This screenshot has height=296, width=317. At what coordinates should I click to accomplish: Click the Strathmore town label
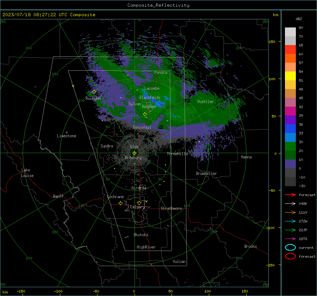(171, 208)
